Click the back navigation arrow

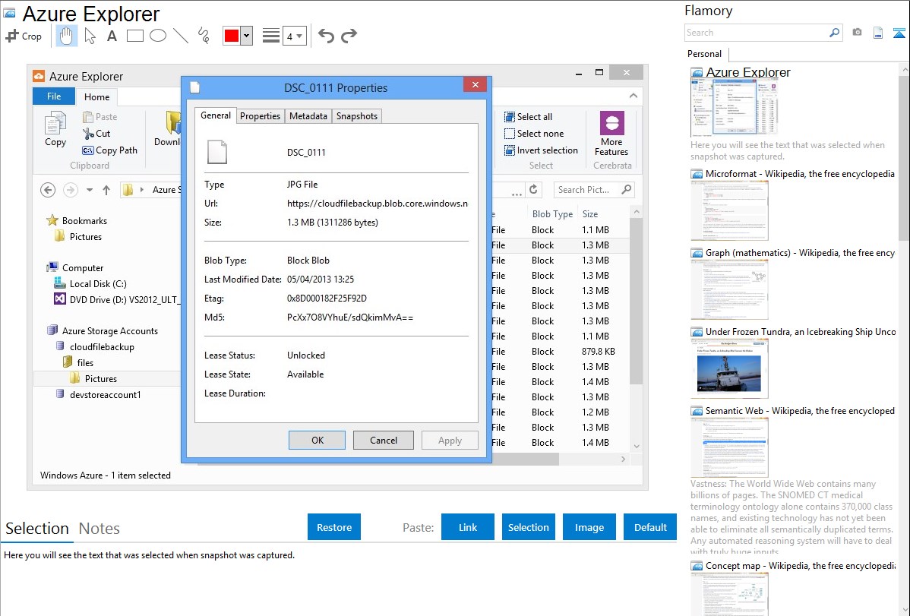coord(48,190)
